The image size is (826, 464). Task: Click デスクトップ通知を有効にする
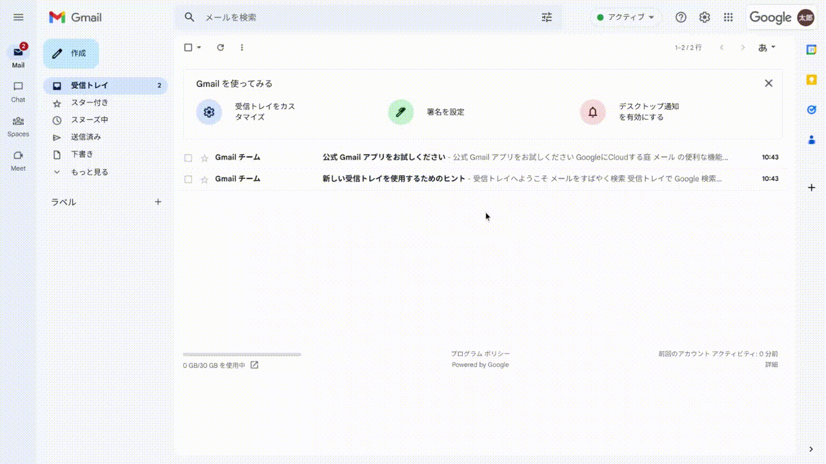[649, 111]
